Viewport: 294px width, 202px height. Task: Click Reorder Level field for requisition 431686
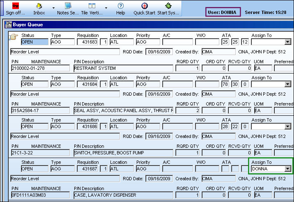point(65,136)
